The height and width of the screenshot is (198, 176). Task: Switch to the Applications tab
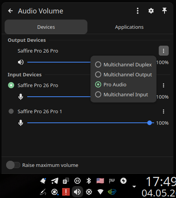(129, 27)
